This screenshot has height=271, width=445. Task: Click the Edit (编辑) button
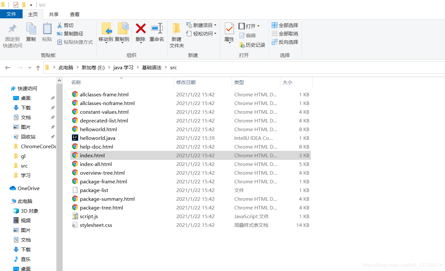tap(247, 35)
